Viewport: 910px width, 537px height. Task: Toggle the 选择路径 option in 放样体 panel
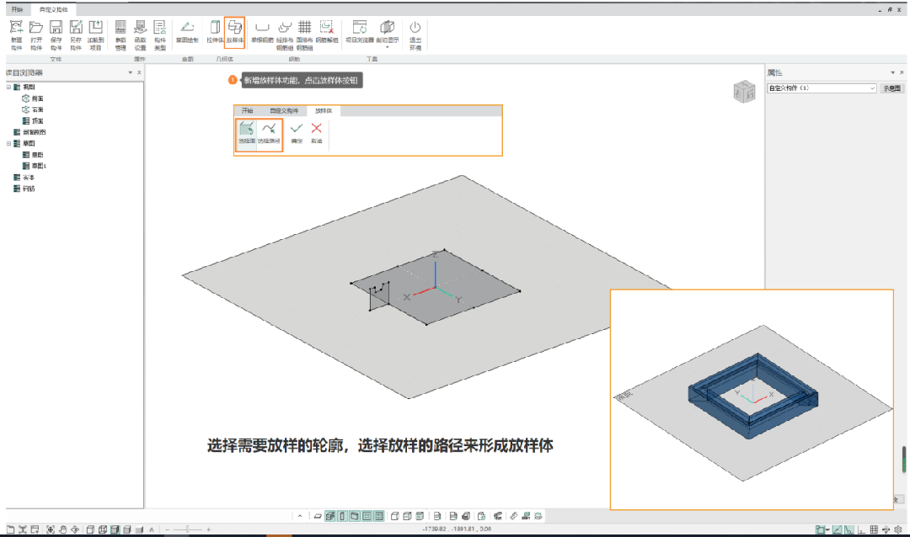tap(269, 133)
